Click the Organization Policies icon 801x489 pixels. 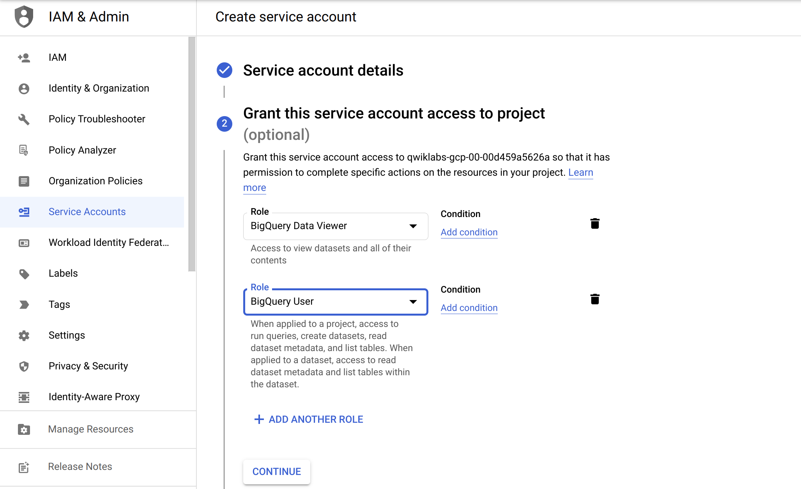click(23, 180)
